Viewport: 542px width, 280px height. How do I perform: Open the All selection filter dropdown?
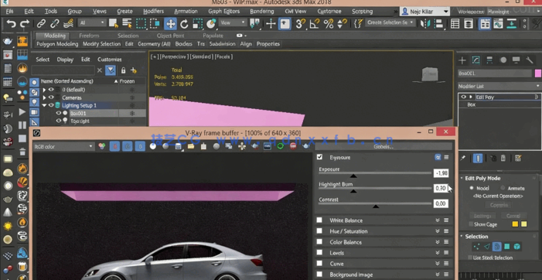click(x=91, y=22)
